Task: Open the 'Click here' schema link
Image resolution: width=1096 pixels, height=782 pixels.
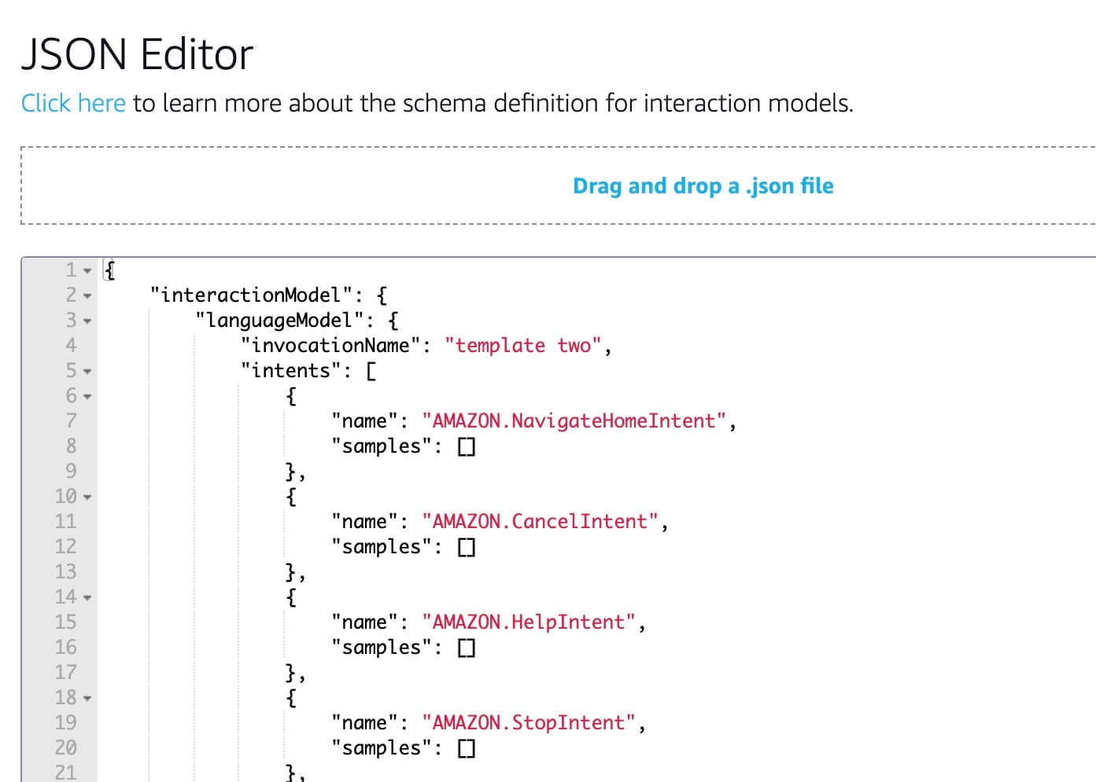Action: point(73,103)
